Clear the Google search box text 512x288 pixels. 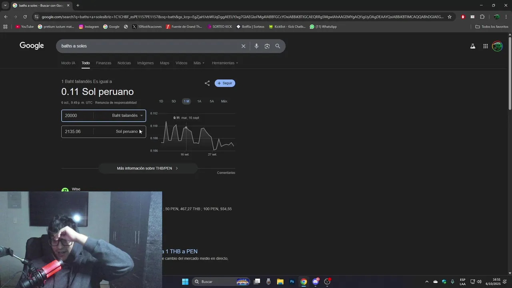click(x=243, y=46)
